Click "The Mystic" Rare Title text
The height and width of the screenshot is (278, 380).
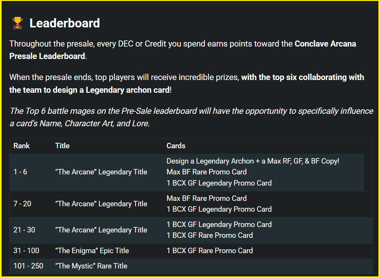point(91,266)
